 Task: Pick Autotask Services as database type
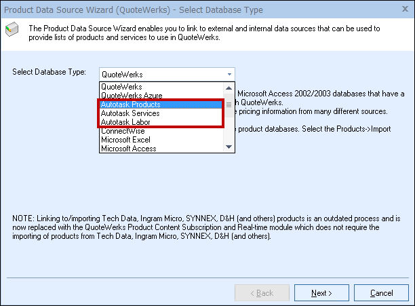pos(130,113)
